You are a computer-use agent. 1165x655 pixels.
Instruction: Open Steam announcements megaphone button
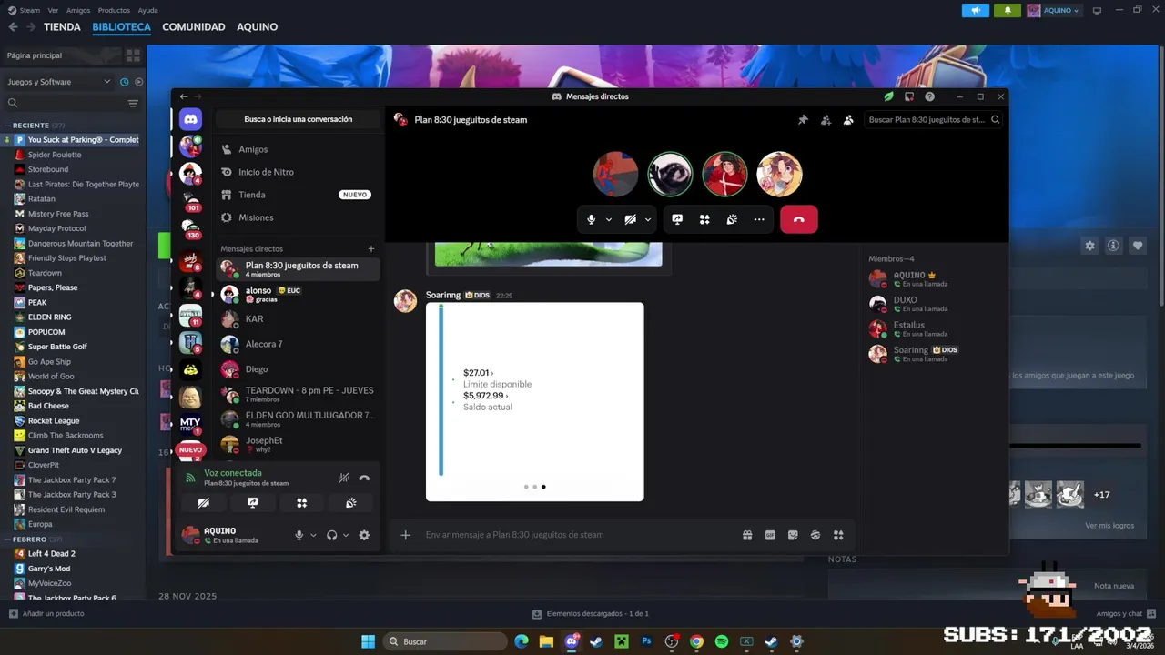tap(976, 10)
